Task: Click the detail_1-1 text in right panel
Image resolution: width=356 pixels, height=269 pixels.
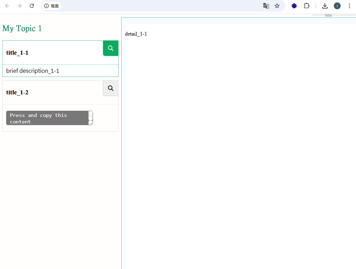Action: point(136,34)
